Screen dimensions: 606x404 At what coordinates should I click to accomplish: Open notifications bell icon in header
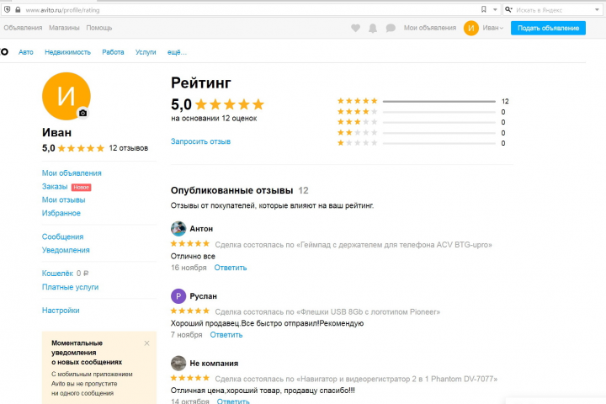coord(373,28)
